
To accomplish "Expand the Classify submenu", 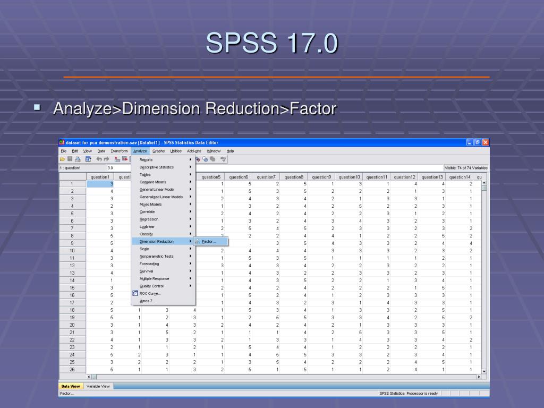I will (163, 234).
